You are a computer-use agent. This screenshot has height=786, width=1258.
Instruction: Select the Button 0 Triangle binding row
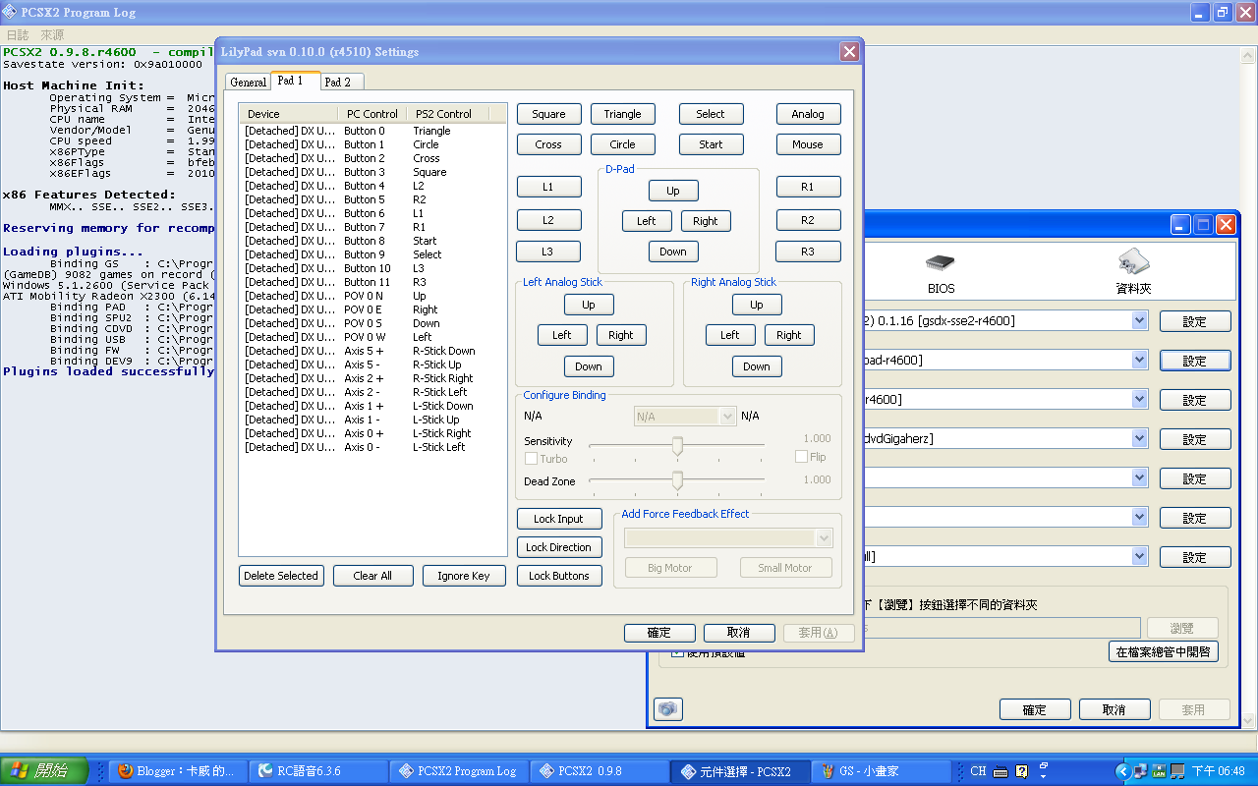click(x=372, y=131)
